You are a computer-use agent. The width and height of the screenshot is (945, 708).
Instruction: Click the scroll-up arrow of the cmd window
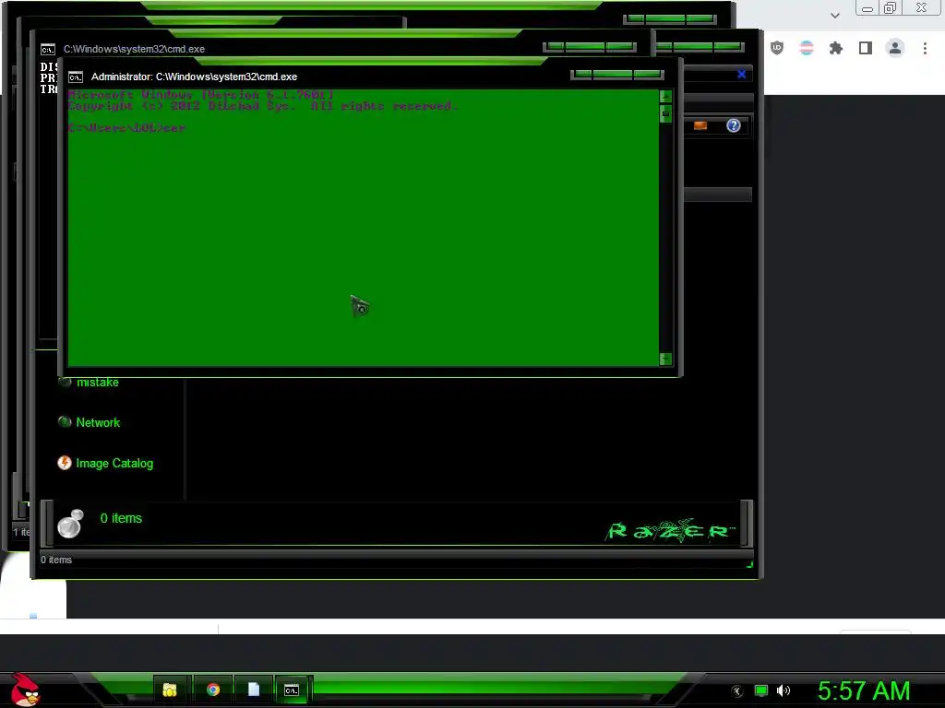point(665,96)
